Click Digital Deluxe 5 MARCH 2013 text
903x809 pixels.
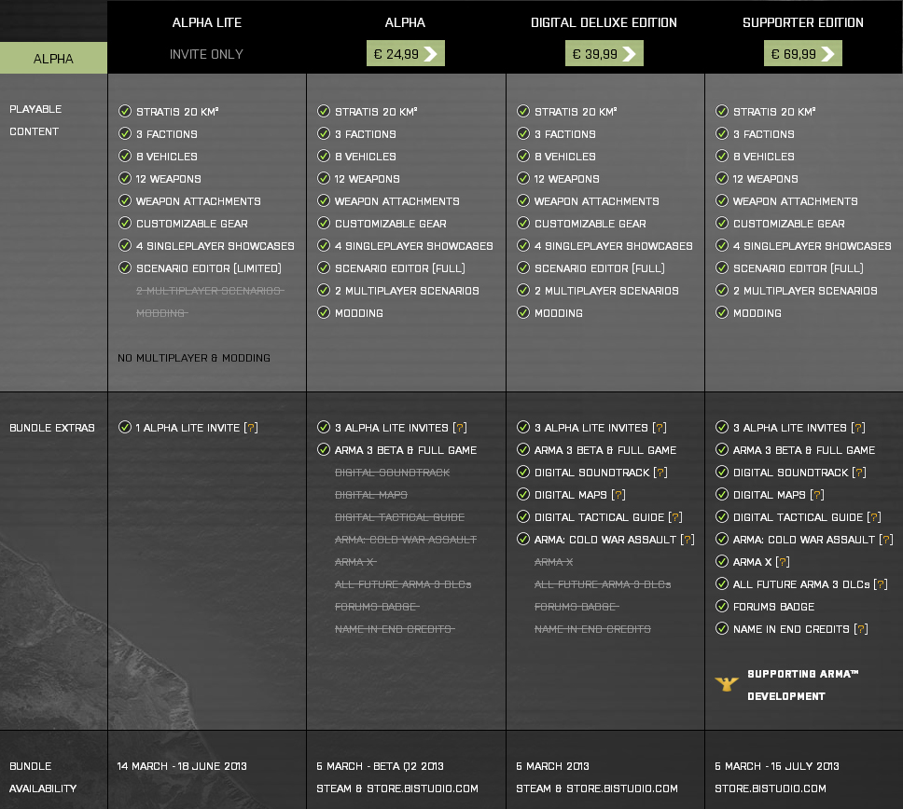coord(552,766)
